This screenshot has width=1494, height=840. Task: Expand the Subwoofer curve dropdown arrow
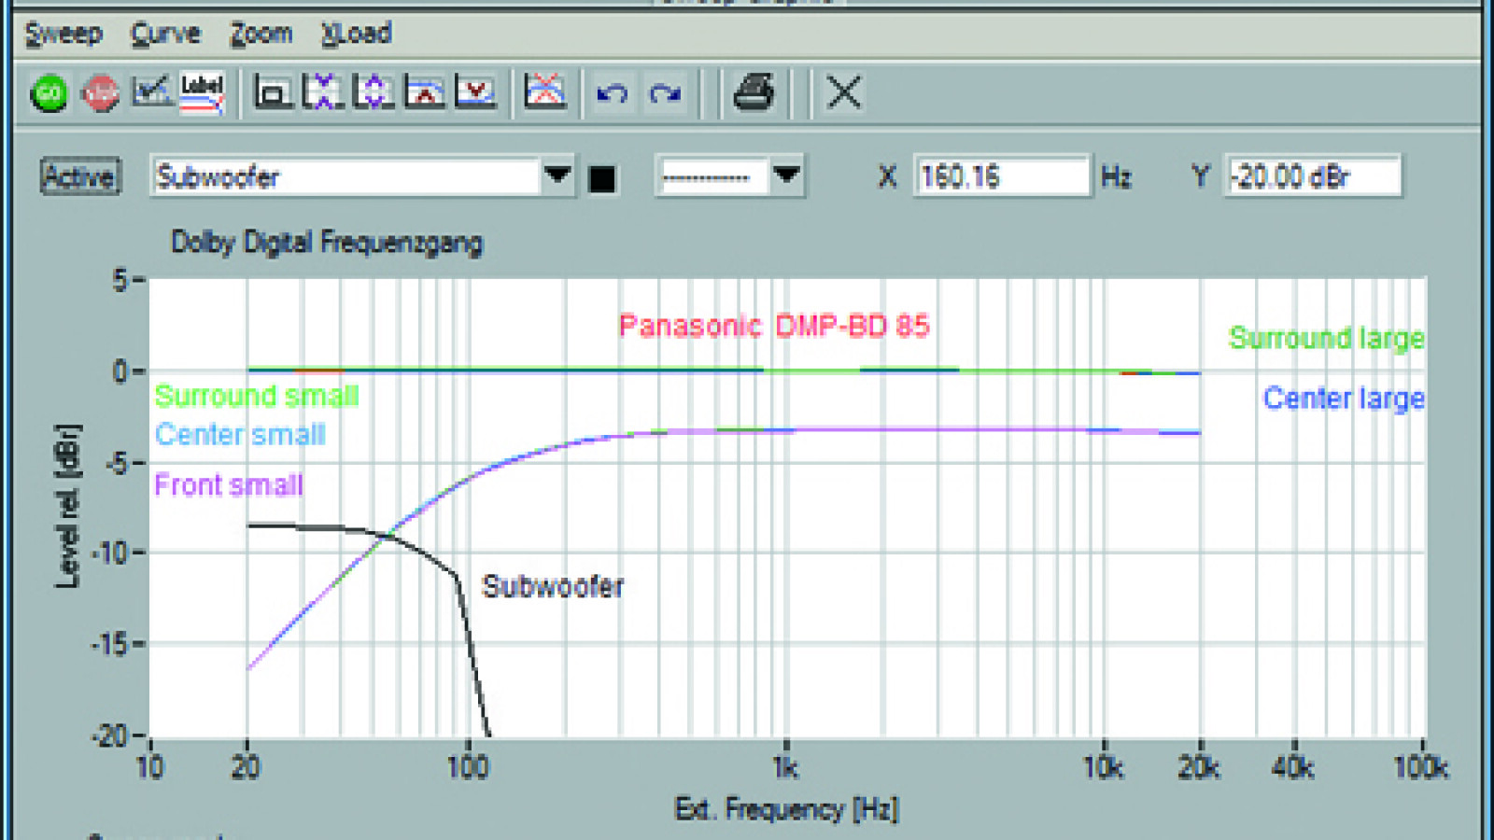557,175
